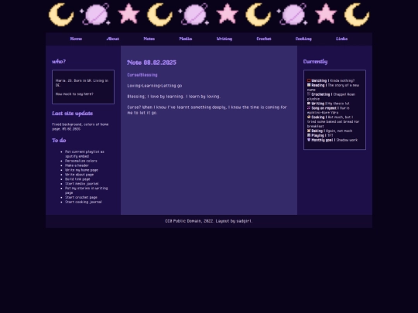Go to the Crochet page
Image resolution: width=418 pixels, height=313 pixels.
coord(264,39)
